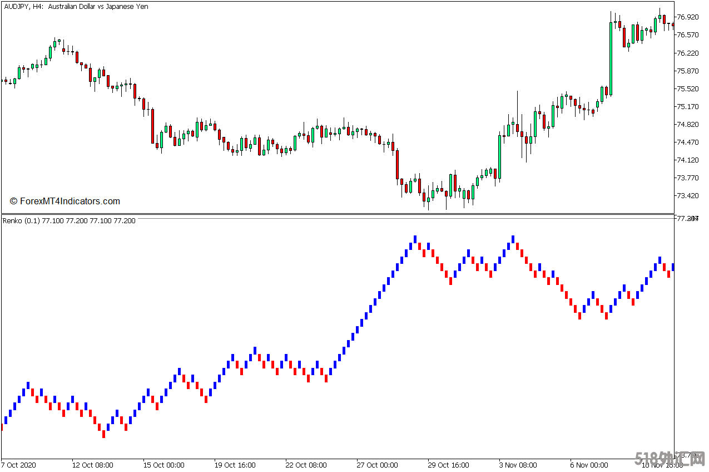Click the tall green breakout candle near 76.9
Viewport: 709px width, 472px height.
(611, 58)
